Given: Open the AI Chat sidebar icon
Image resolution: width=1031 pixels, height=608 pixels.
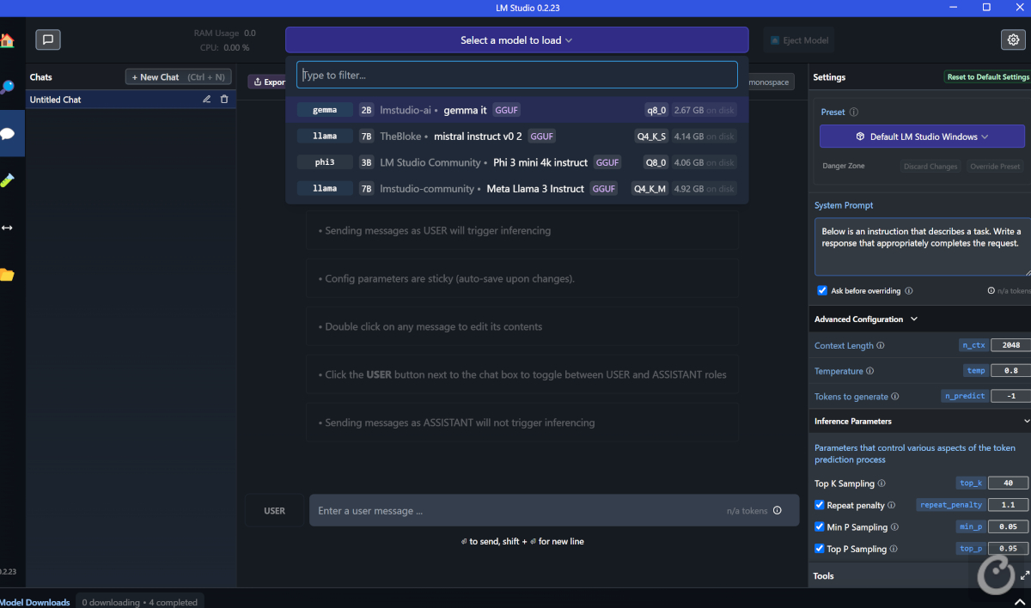Looking at the screenshot, I should [x=7, y=134].
